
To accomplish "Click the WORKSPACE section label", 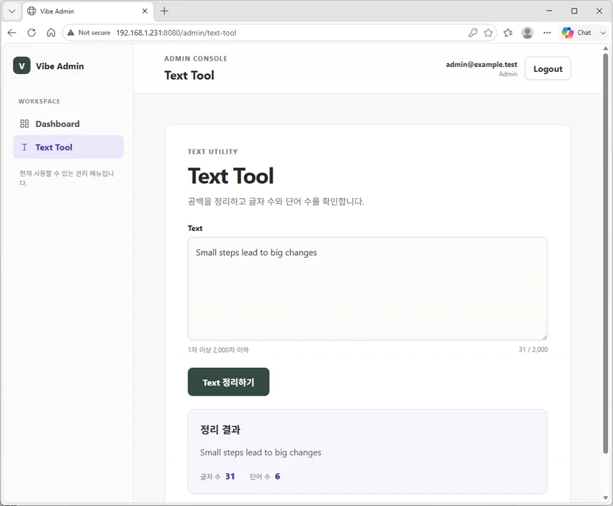I will [x=39, y=101].
